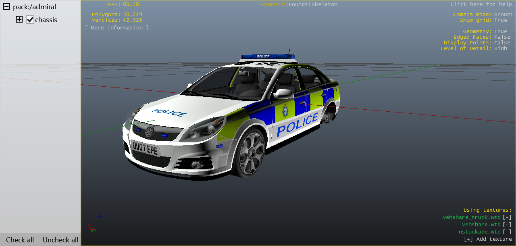
Task: Switch to the Bounds view tab
Action: pyautogui.click(x=298, y=4)
